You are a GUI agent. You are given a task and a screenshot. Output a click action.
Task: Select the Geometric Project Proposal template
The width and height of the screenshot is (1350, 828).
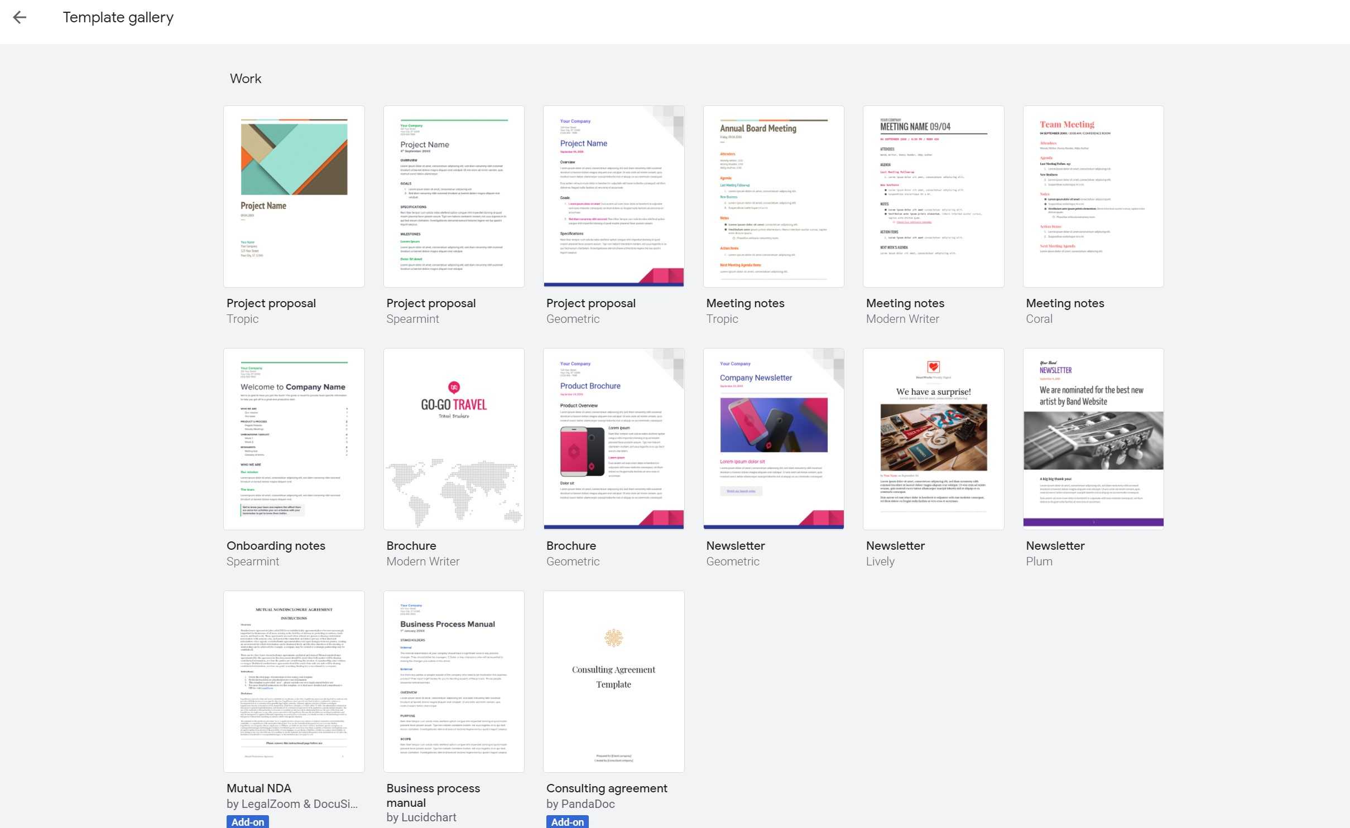click(613, 196)
